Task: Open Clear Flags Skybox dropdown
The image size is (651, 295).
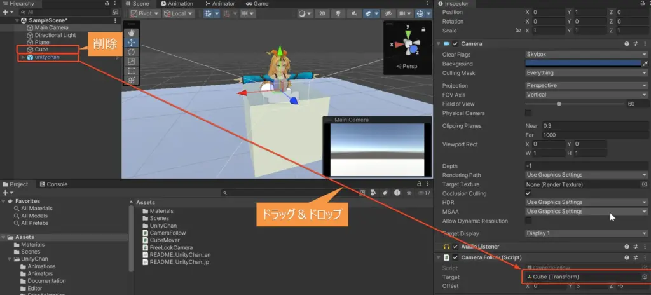Action: tap(586, 55)
